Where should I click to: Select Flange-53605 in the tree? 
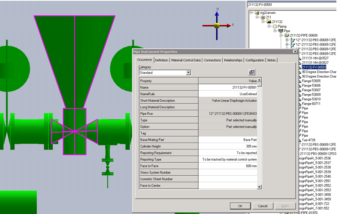click(311, 81)
